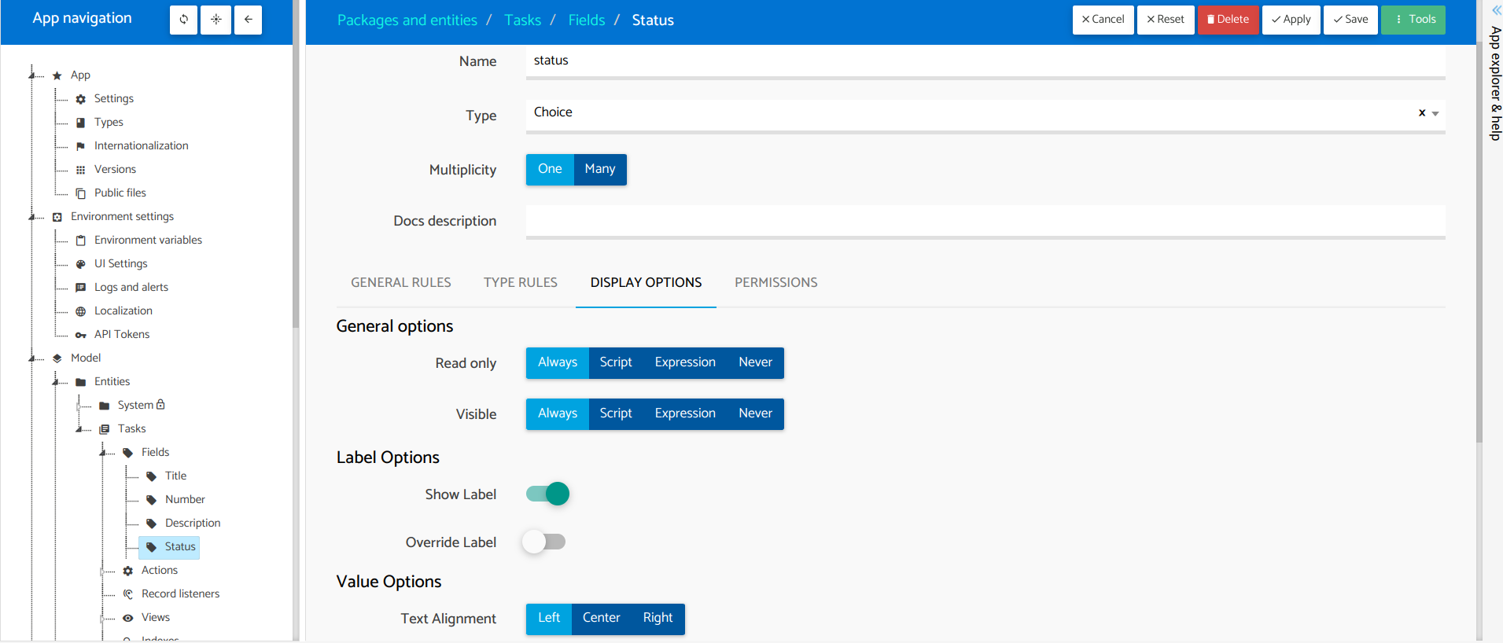Image resolution: width=1503 pixels, height=643 pixels.
Task: Click the grid icon beside Versions
Action: point(81,170)
